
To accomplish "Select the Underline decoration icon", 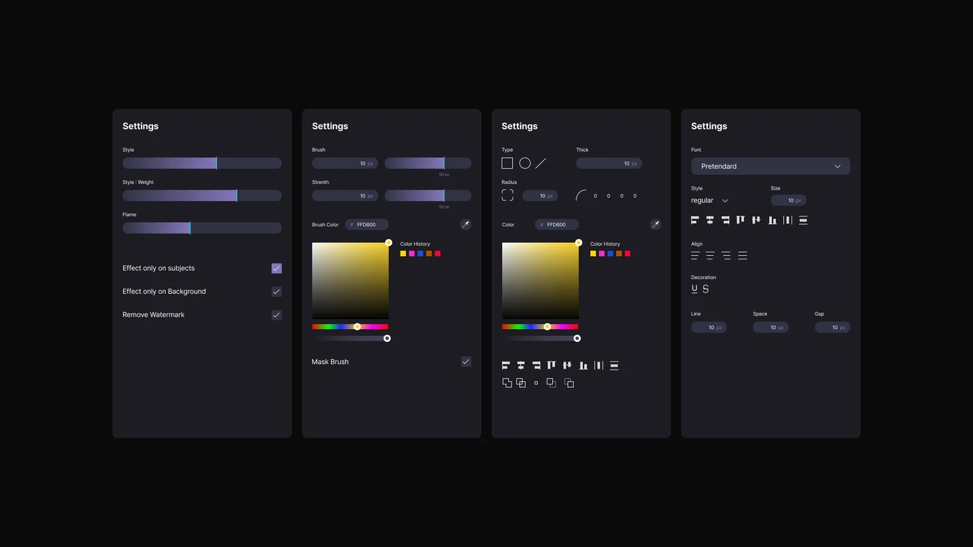I will (x=694, y=288).
